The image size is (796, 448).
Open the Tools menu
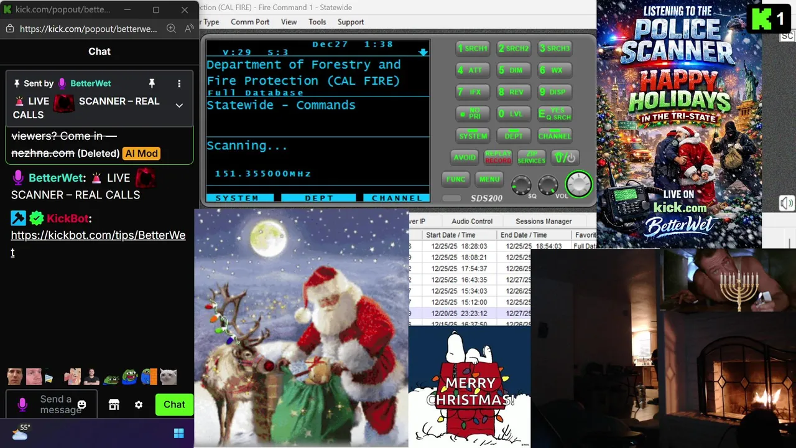317,22
